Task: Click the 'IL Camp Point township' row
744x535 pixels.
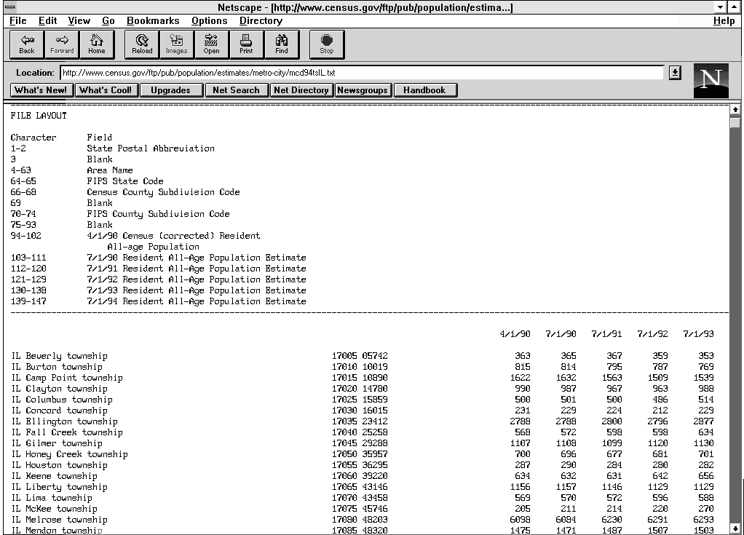Action: (x=363, y=378)
